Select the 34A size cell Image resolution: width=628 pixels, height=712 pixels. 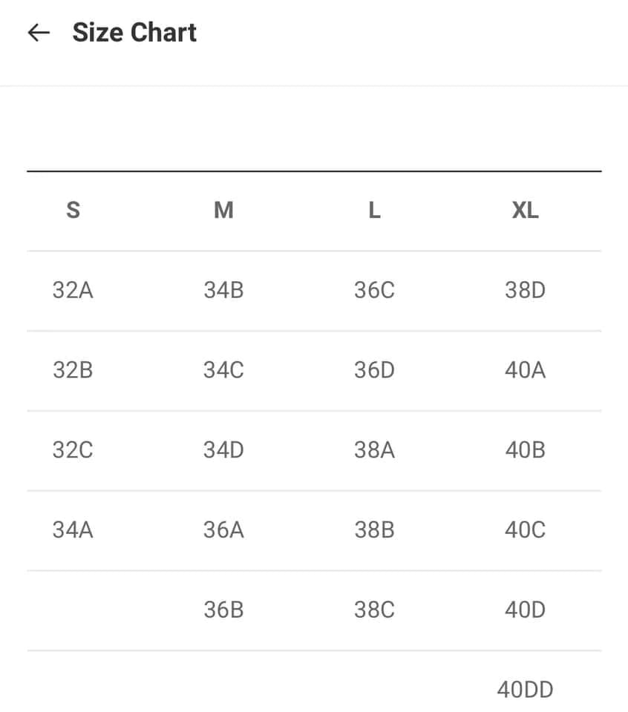pos(73,530)
